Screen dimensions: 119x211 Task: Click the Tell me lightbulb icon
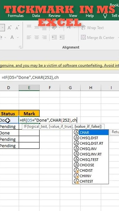pyautogui.click(x=105, y=16)
